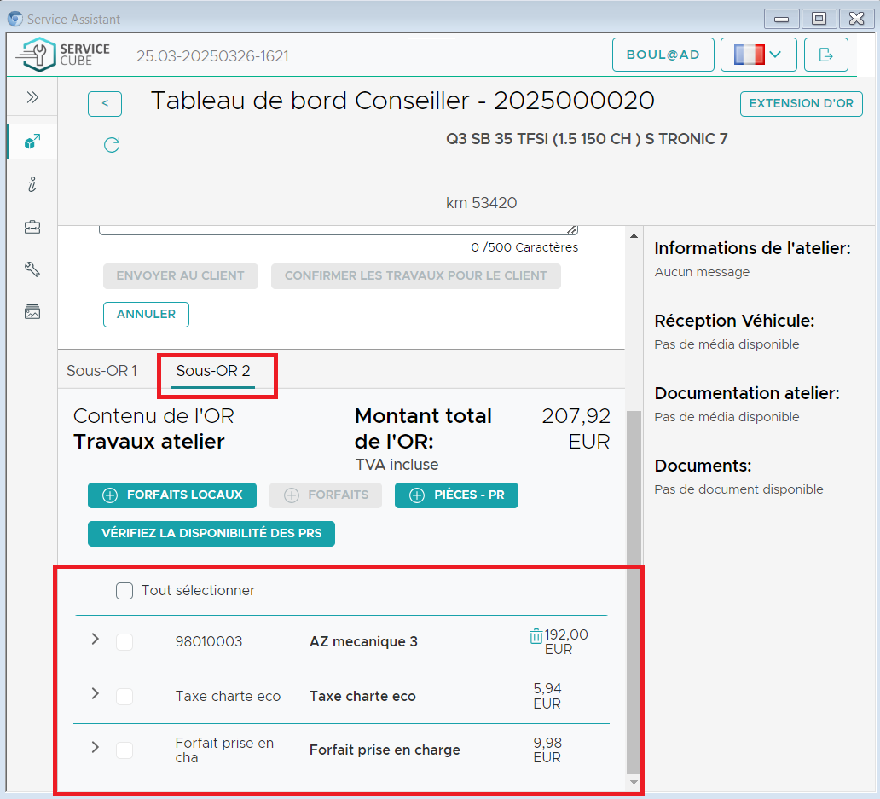Open the information icon in sidebar
The width and height of the screenshot is (880, 799).
pyautogui.click(x=32, y=184)
